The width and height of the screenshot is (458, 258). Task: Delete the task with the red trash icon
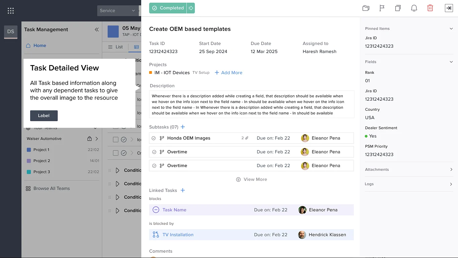(430, 8)
